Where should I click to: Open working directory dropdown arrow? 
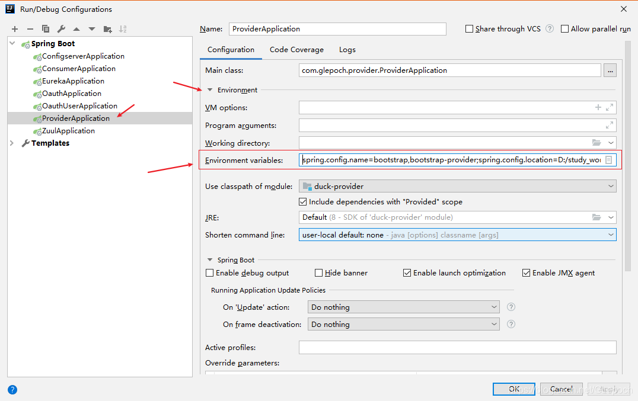point(611,143)
